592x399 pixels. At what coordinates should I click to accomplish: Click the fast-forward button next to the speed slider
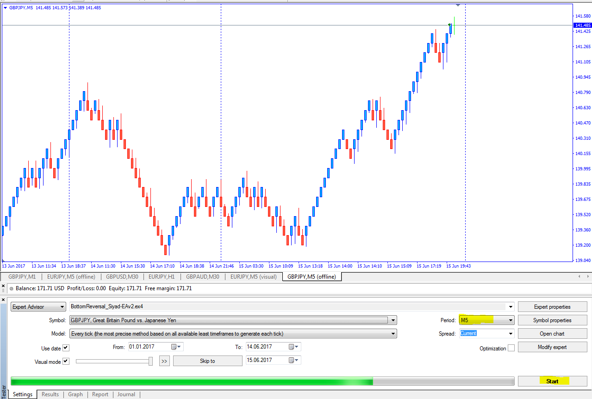click(x=164, y=361)
